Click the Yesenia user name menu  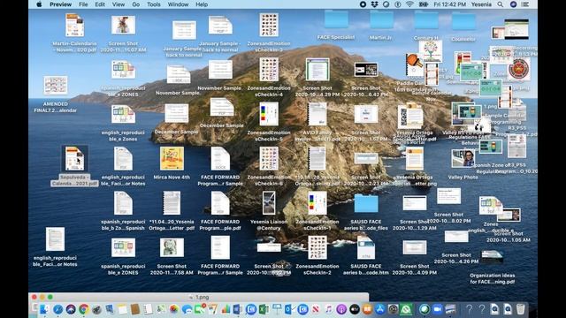[x=481, y=4]
